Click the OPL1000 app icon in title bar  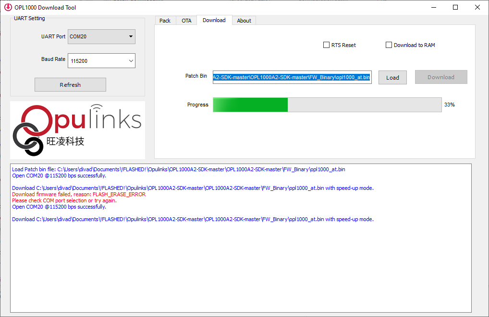[x=8, y=7]
